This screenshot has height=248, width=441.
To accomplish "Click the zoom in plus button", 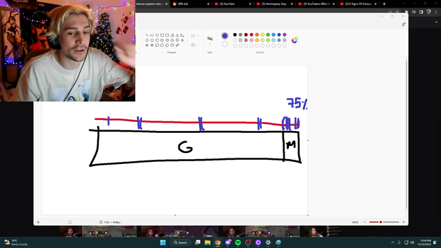I will (404, 222).
